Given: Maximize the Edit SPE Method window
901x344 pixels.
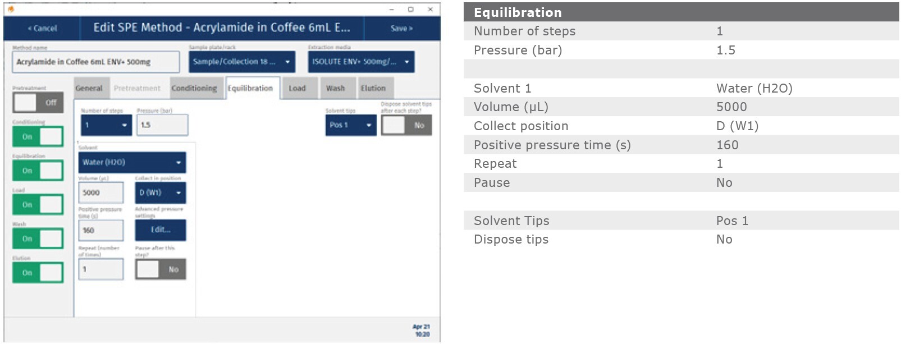Looking at the screenshot, I should pos(410,10).
